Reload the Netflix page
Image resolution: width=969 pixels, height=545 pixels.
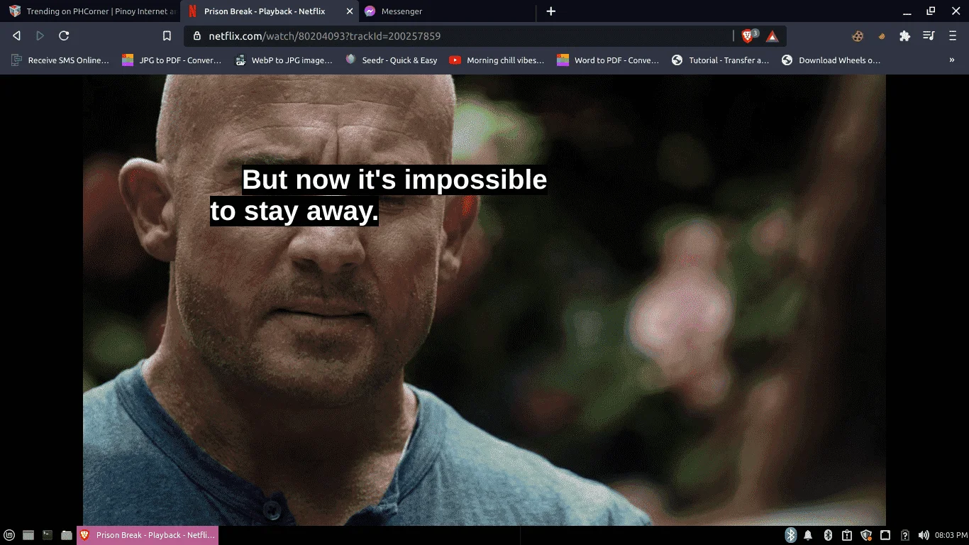[64, 35]
